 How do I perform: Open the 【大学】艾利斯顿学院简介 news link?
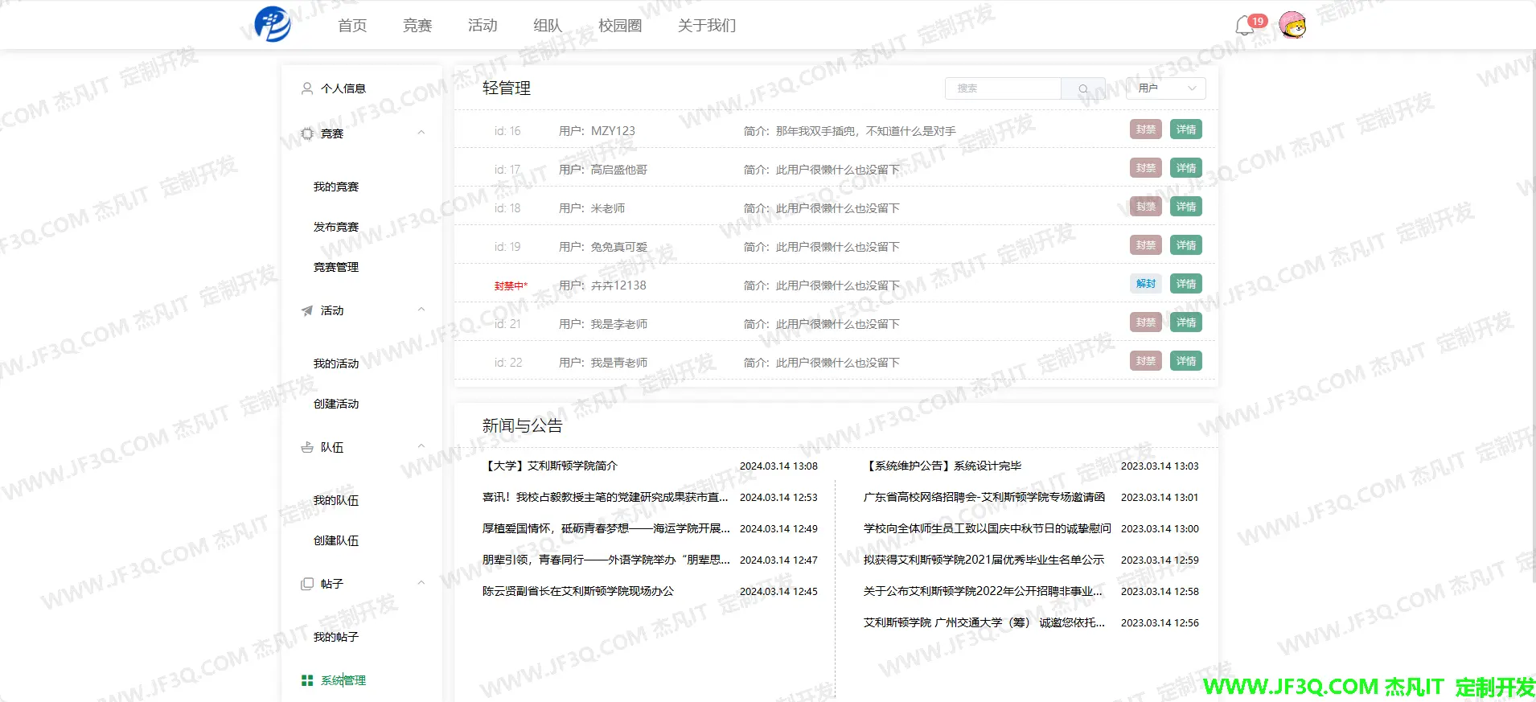550,466
